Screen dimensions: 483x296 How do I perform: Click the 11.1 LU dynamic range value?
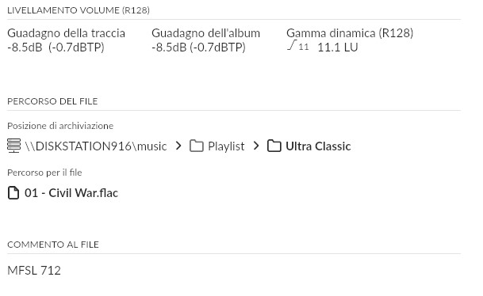[x=338, y=47]
